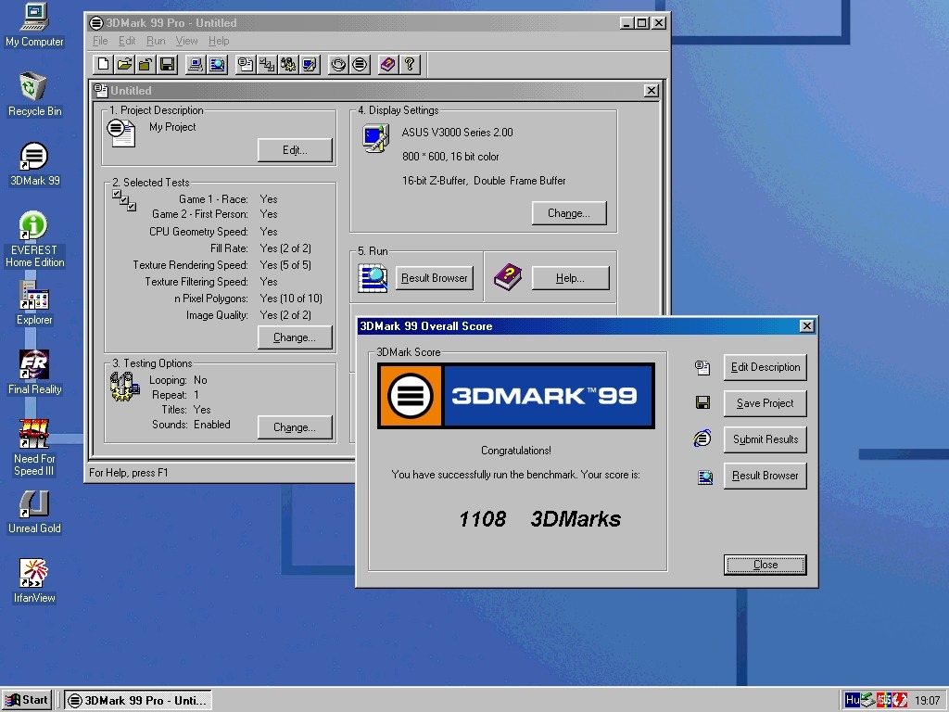Click Change under Selected Tests
The height and width of the screenshot is (712, 949).
coord(295,337)
